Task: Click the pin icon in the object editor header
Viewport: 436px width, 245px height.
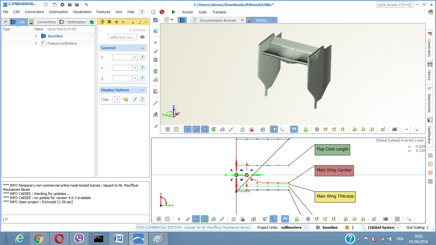Action: point(102,22)
